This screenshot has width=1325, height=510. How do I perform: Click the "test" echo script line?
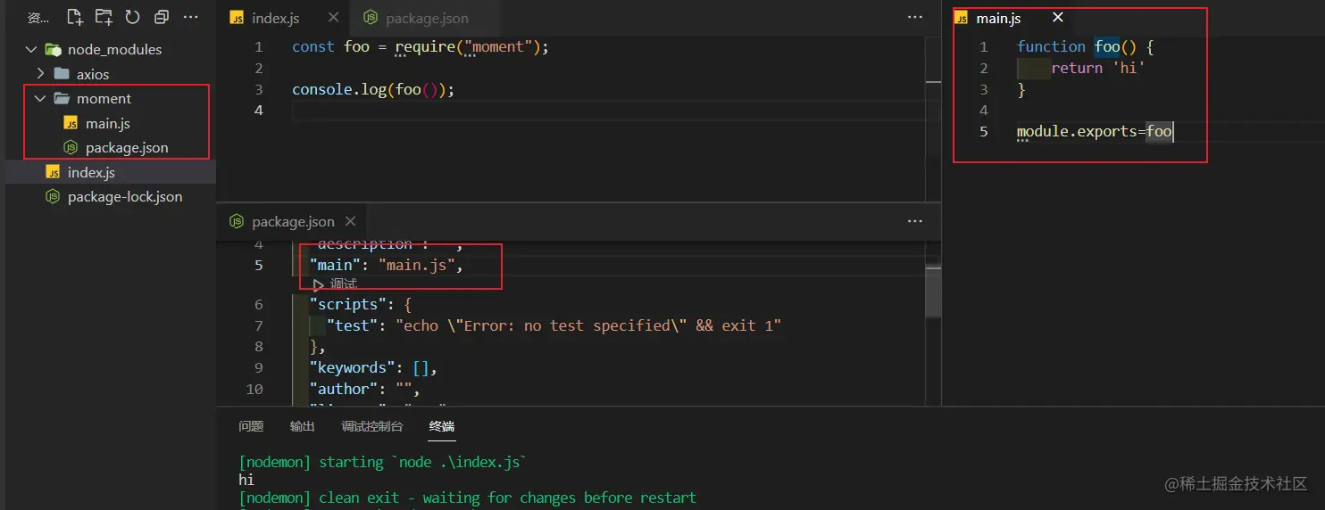point(554,325)
